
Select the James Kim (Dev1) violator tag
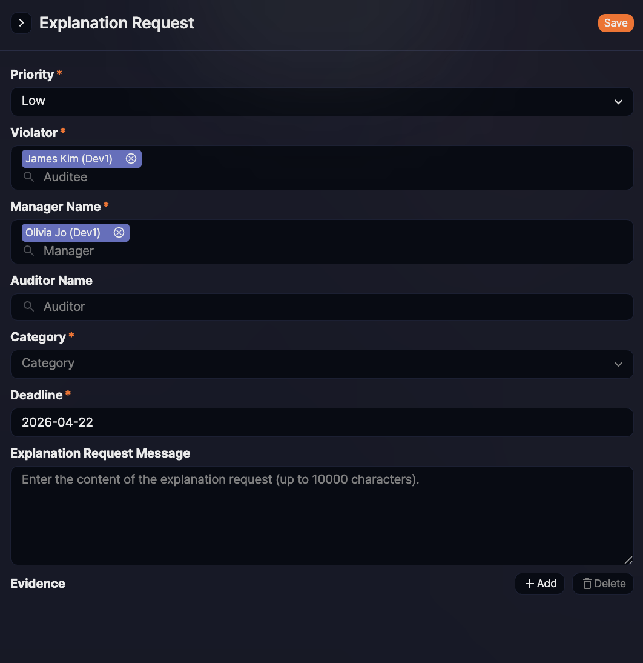pos(69,159)
